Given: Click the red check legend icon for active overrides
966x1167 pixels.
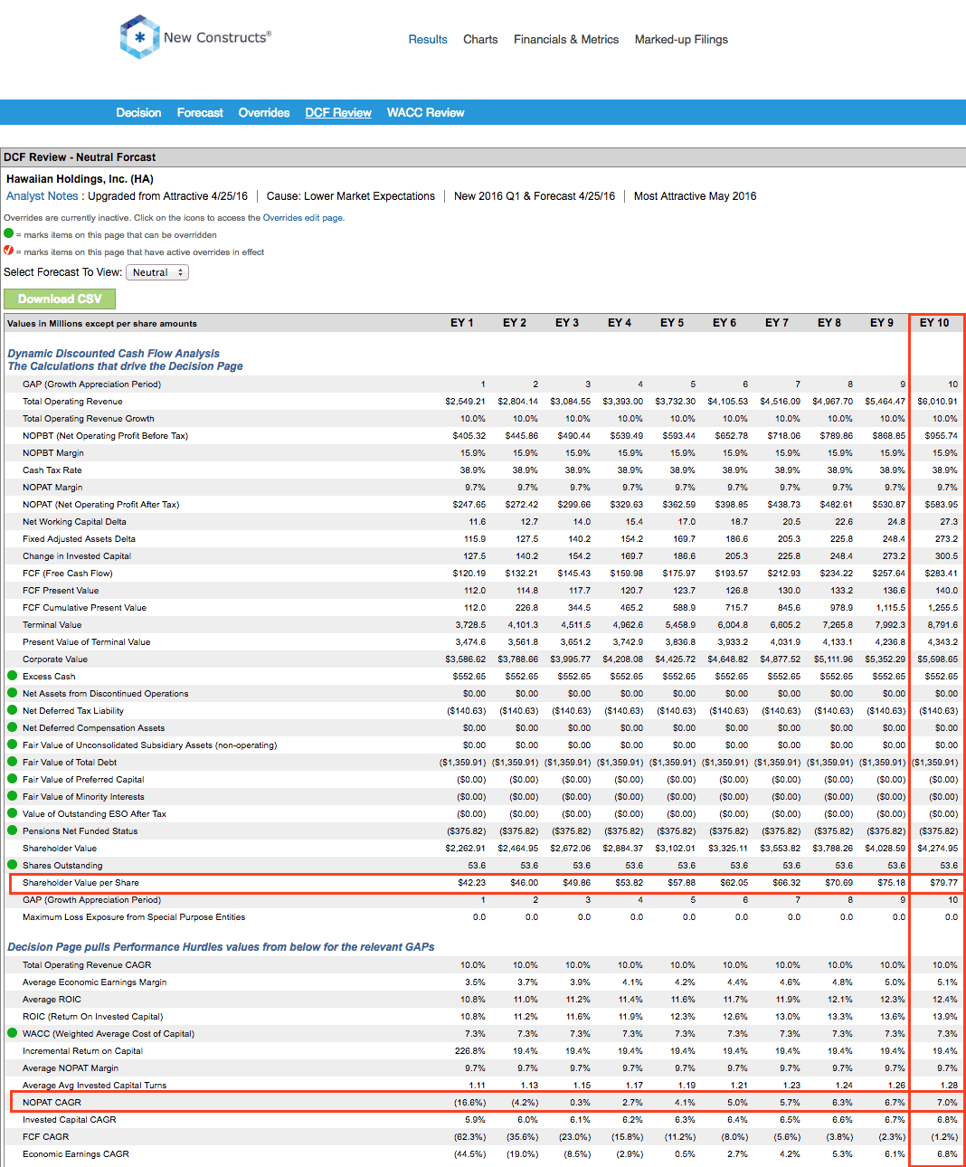Looking at the screenshot, I should tap(9, 251).
